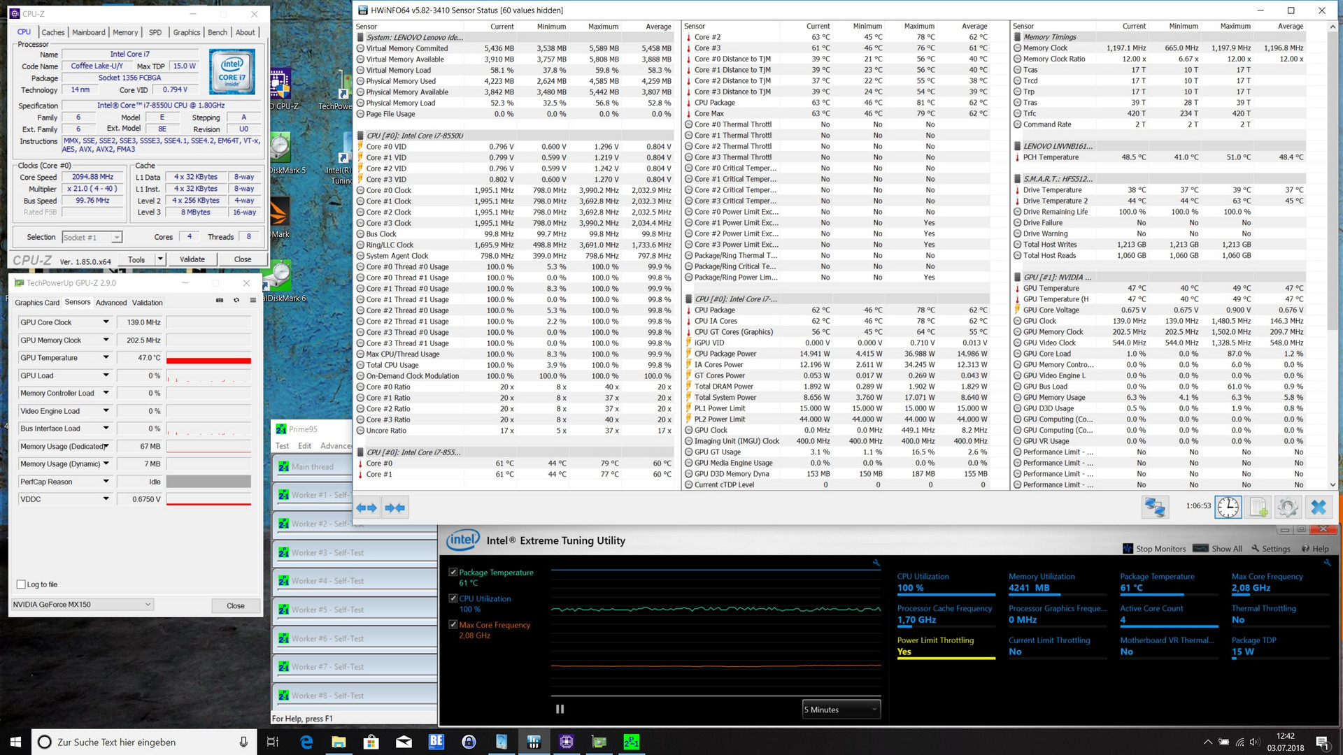
Task: Uncheck Package Temperature graph checkbox
Action: pos(453,573)
